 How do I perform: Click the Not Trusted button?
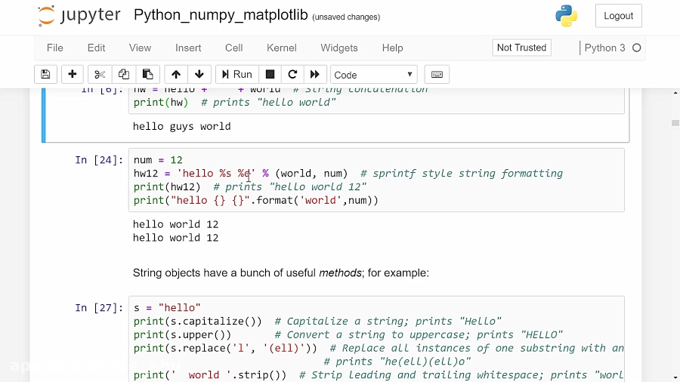521,48
